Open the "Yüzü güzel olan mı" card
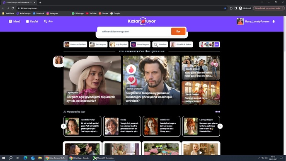286x161 pixels. [201, 68]
